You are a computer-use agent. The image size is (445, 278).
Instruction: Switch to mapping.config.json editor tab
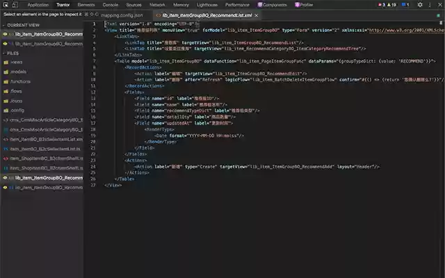click(x=122, y=15)
